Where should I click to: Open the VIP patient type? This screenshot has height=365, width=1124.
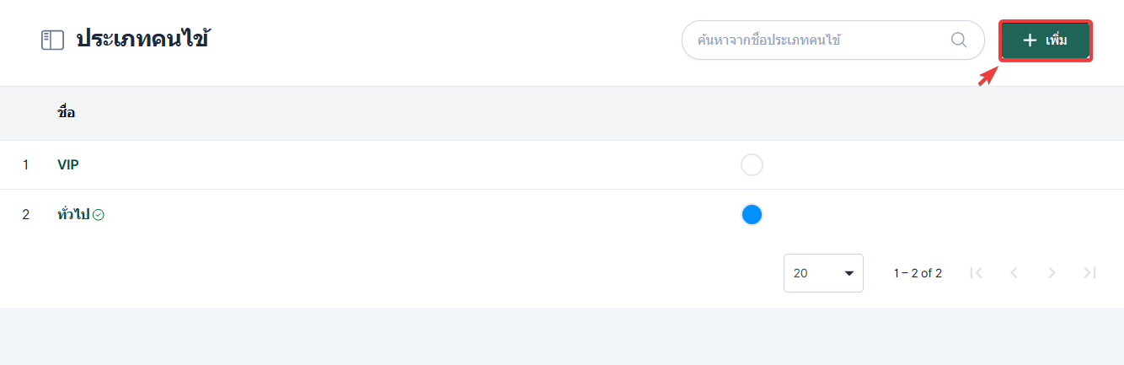68,165
